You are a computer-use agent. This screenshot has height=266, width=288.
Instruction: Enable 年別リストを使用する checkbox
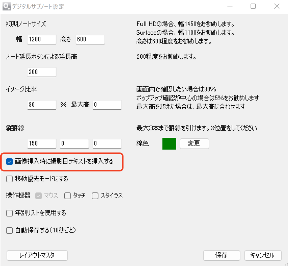coord(10,213)
